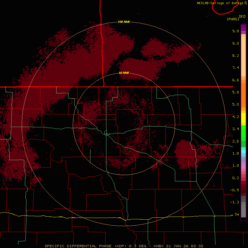248x248 pixels.
Task: Click the 5.8 colorbar value label
Action: (236, 92)
